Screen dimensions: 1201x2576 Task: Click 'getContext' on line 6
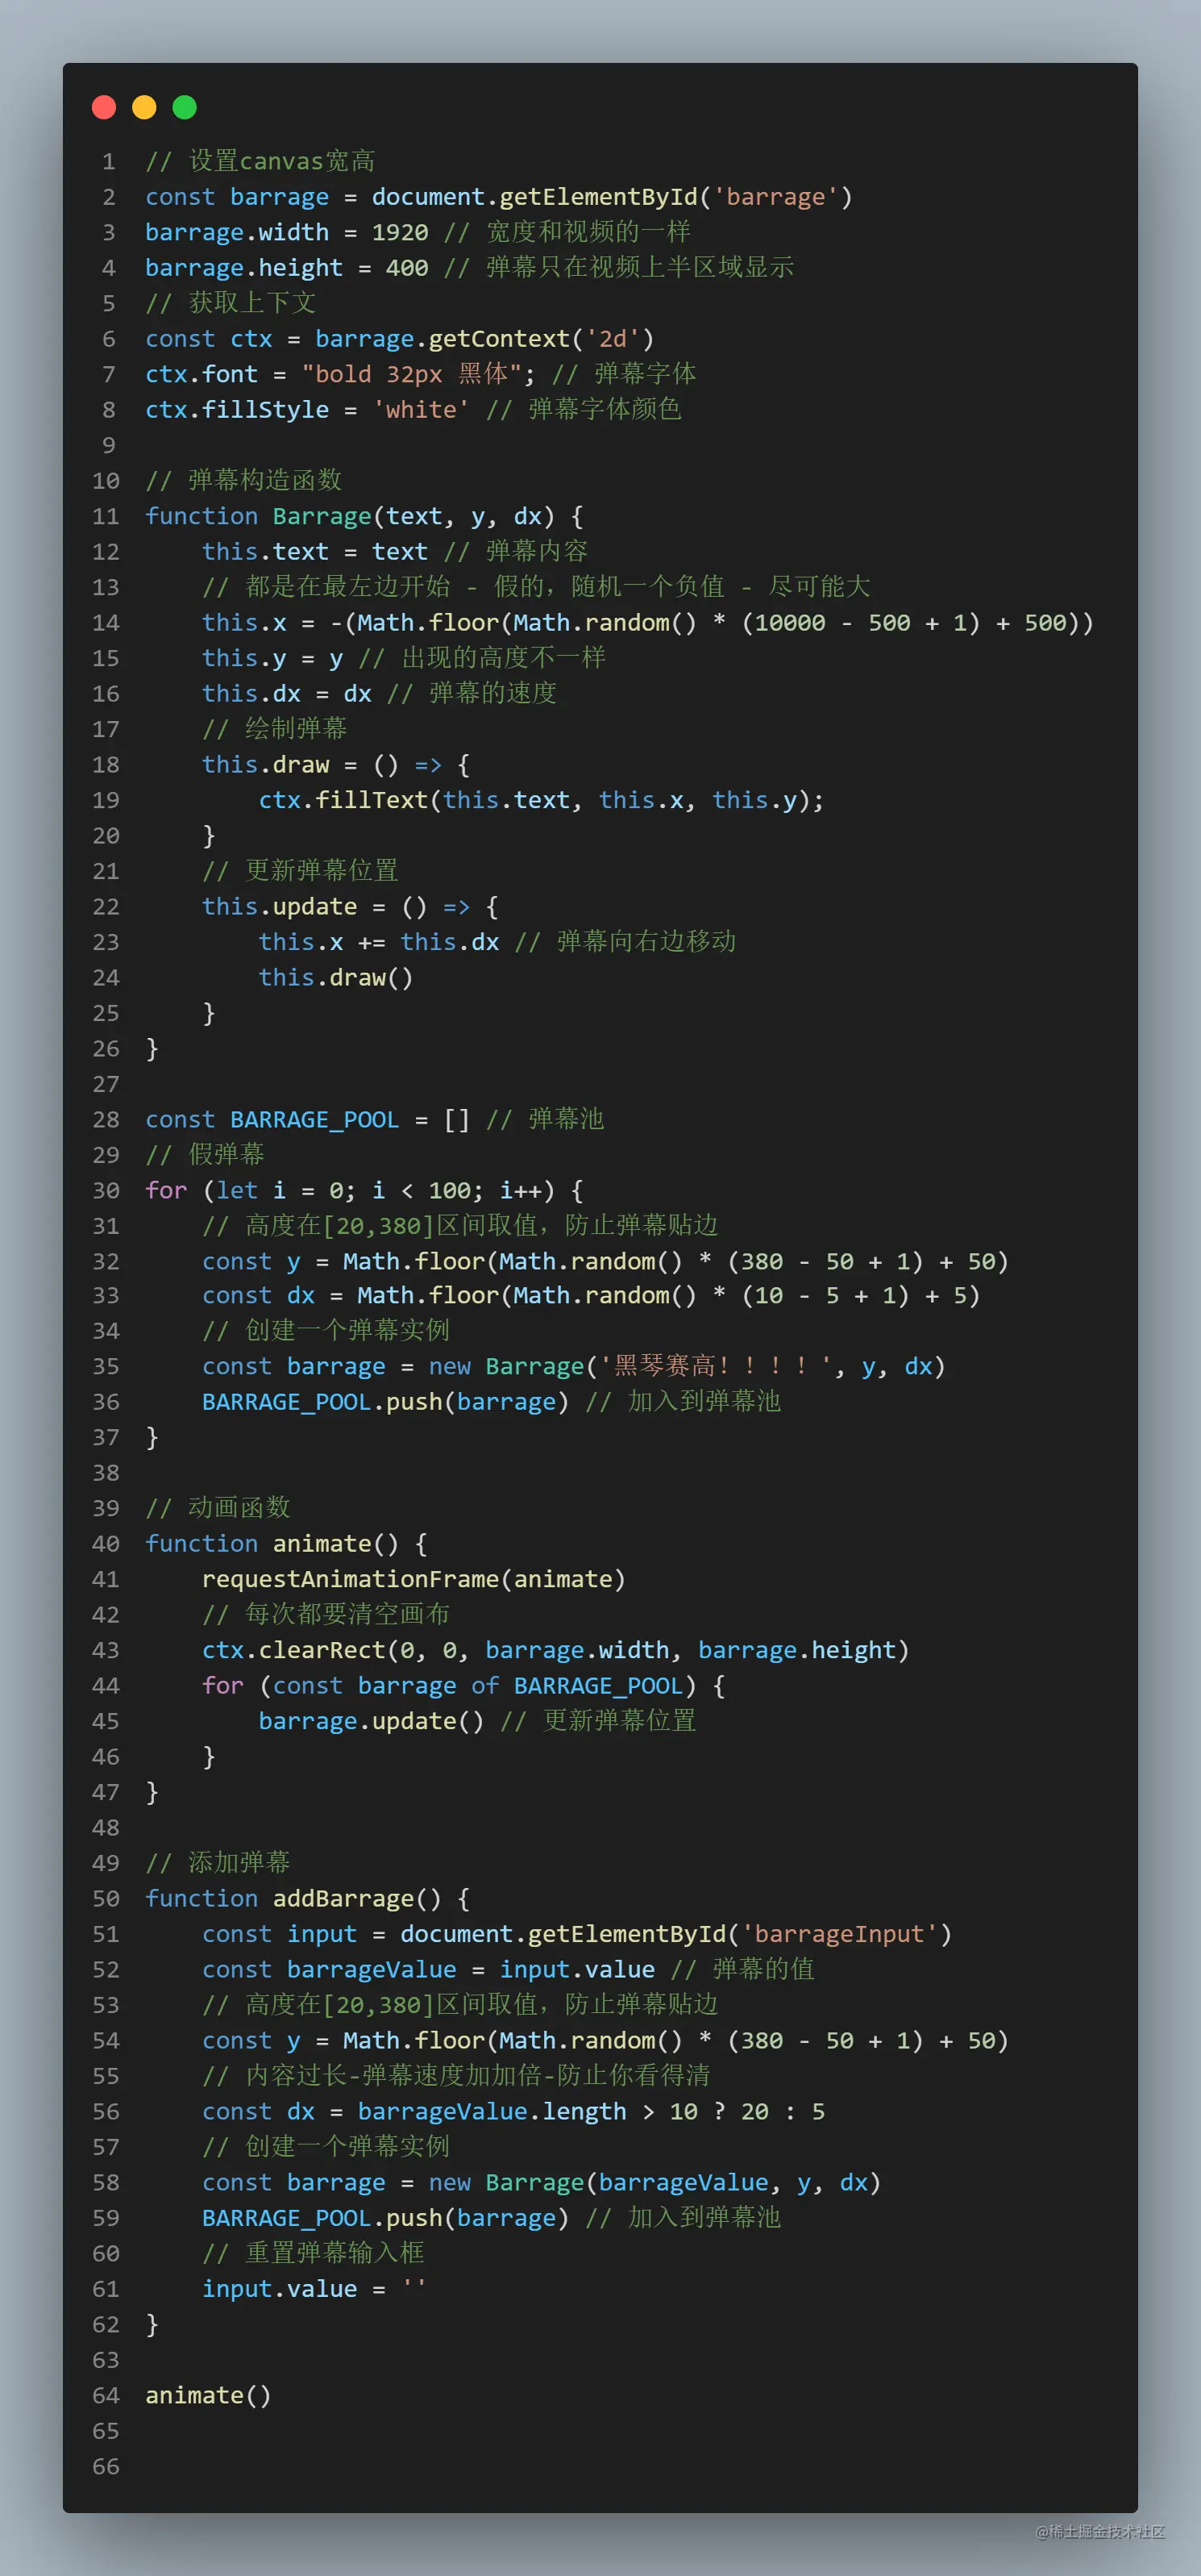pyautogui.click(x=500, y=339)
